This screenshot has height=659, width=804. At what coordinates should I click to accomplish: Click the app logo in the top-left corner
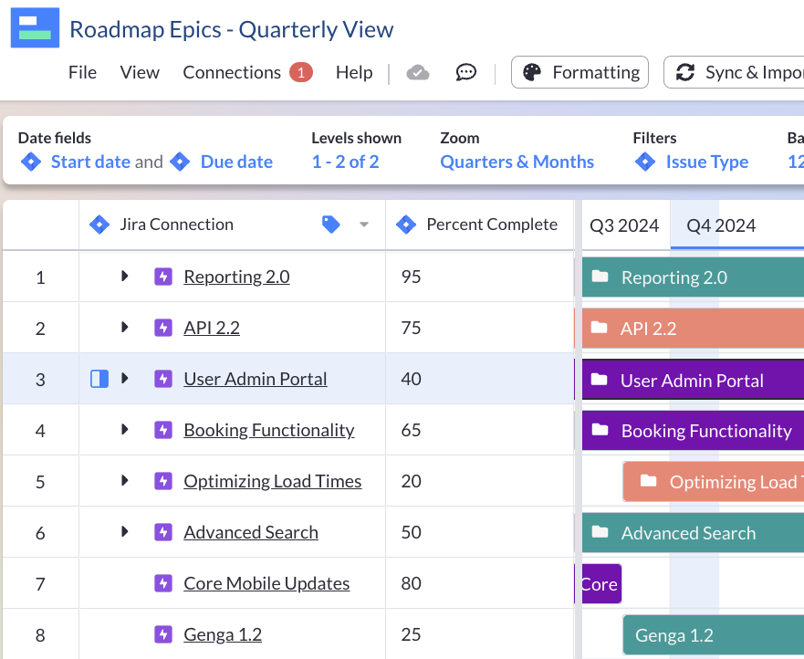[x=34, y=27]
